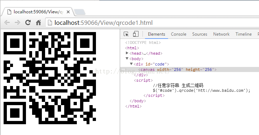Open the Timeline tab
The height and width of the screenshot is (135, 259).
(243, 34)
